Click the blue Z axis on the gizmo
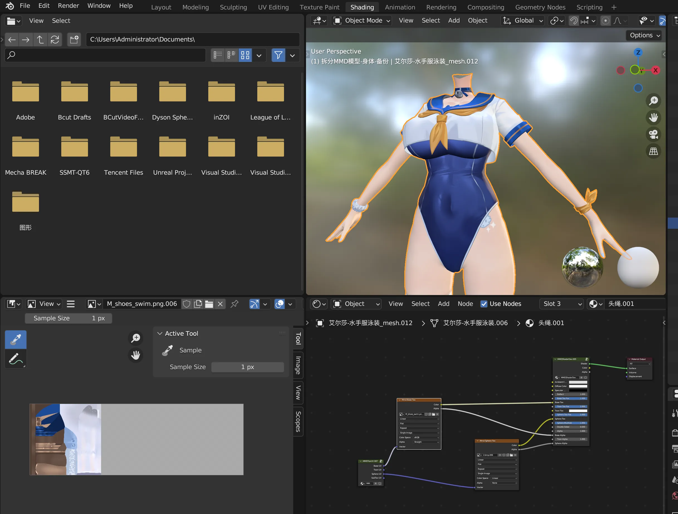The width and height of the screenshot is (678, 514). (638, 52)
